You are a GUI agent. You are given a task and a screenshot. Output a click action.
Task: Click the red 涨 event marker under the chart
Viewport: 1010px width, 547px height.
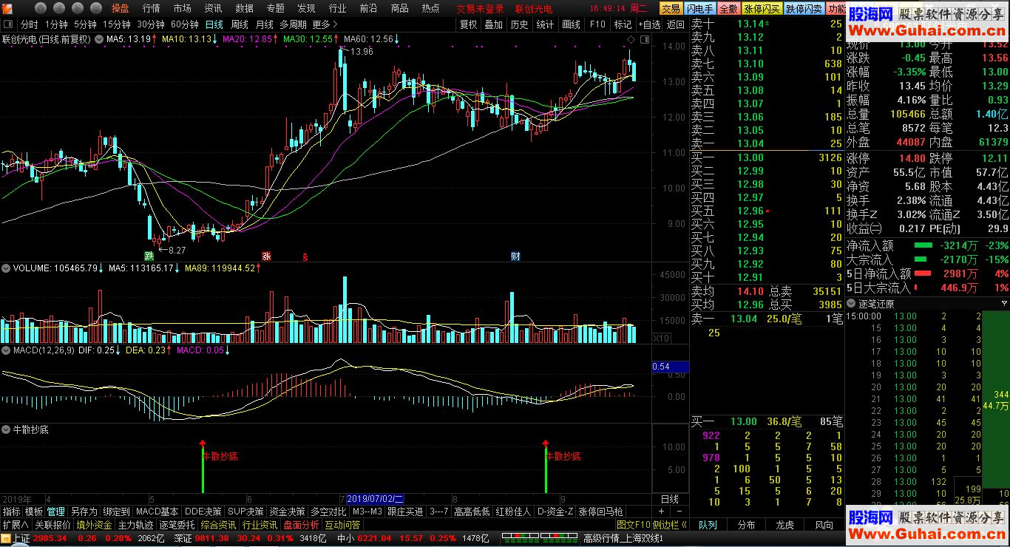266,256
